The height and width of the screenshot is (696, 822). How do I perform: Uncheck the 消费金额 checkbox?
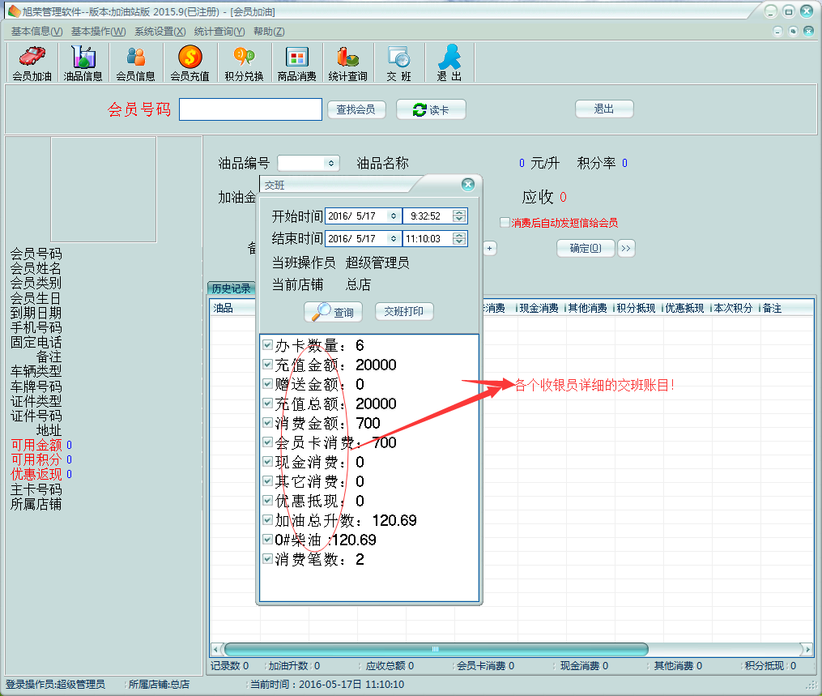pyautogui.click(x=267, y=423)
